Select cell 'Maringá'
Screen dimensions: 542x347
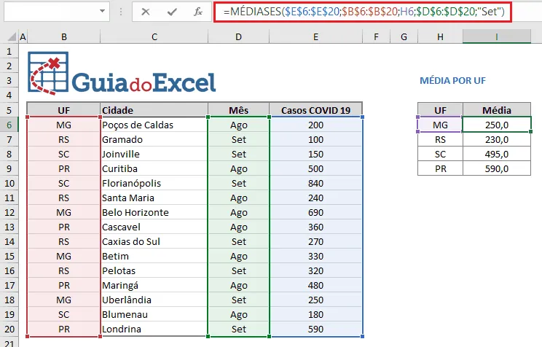coord(154,286)
